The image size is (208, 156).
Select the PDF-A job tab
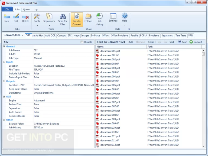[144, 35]
